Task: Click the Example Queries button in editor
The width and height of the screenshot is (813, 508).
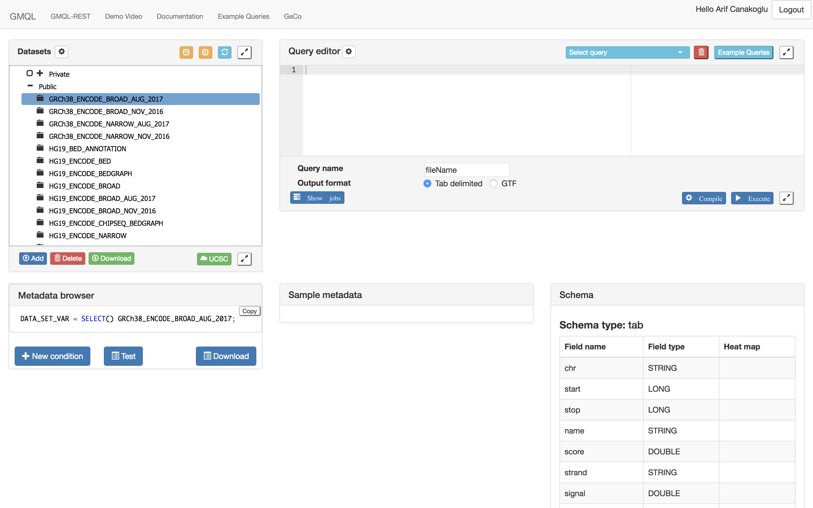Action: (x=744, y=52)
